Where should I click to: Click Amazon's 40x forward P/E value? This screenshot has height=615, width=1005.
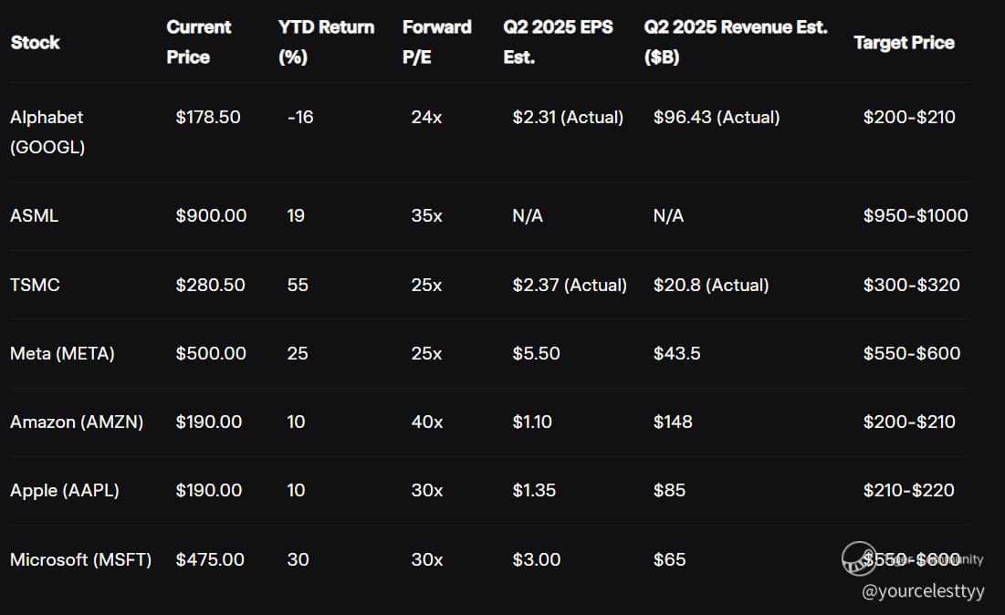tap(427, 422)
